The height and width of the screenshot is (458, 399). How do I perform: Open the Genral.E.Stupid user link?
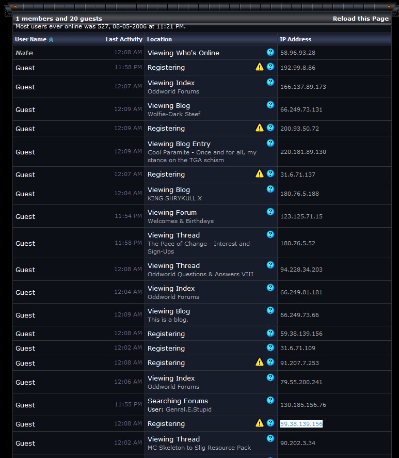(188, 409)
